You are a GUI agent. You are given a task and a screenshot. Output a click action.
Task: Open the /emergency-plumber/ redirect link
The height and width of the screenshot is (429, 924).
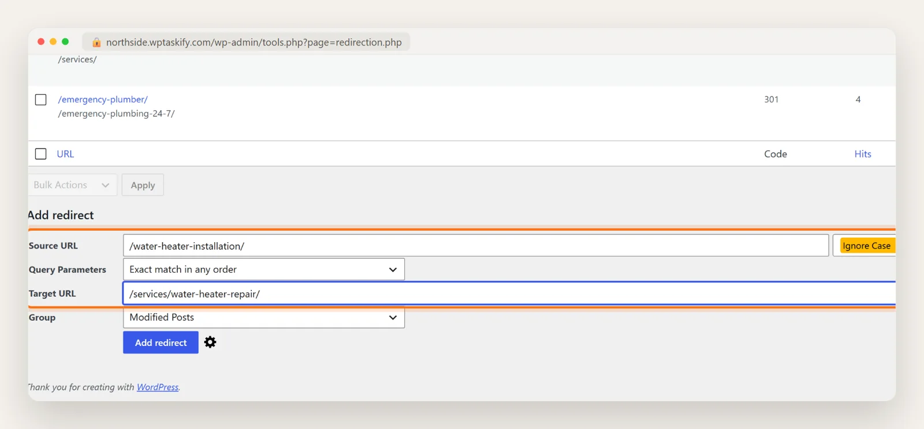tap(103, 99)
